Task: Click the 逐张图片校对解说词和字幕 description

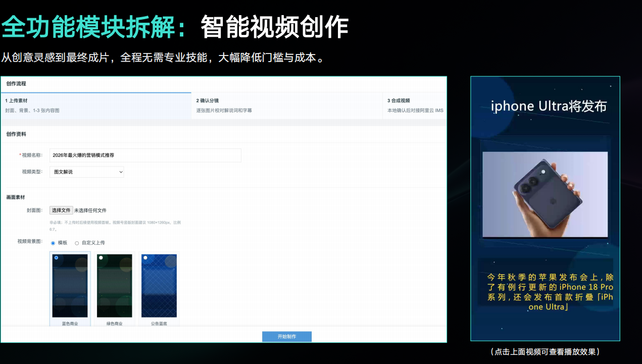Action: (x=224, y=110)
